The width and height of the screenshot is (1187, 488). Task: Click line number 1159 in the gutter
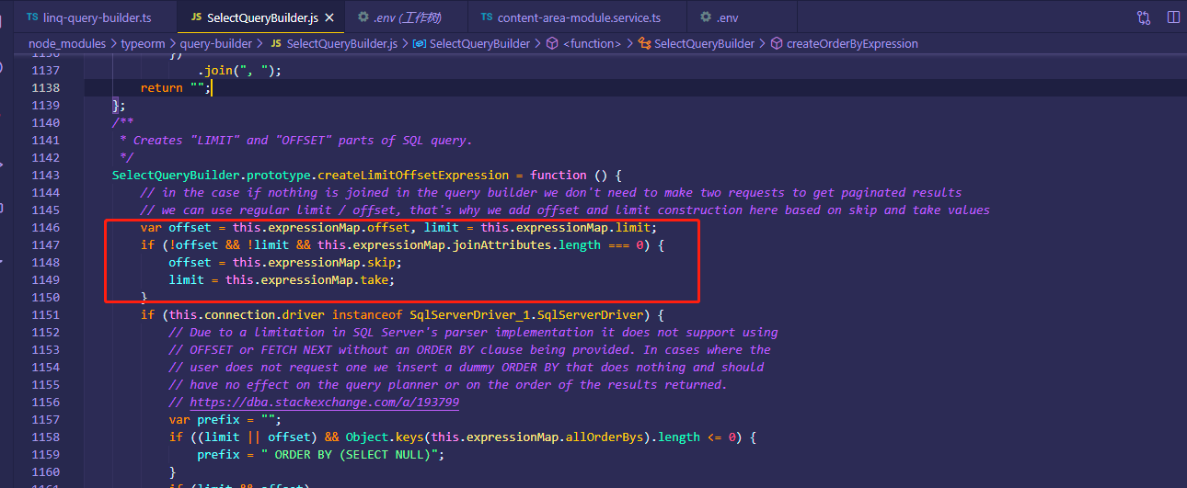pos(45,455)
